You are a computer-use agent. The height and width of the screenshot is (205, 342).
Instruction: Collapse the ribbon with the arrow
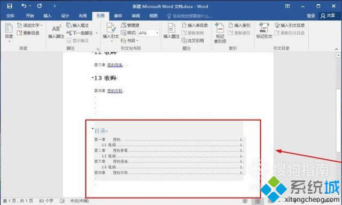click(x=336, y=49)
